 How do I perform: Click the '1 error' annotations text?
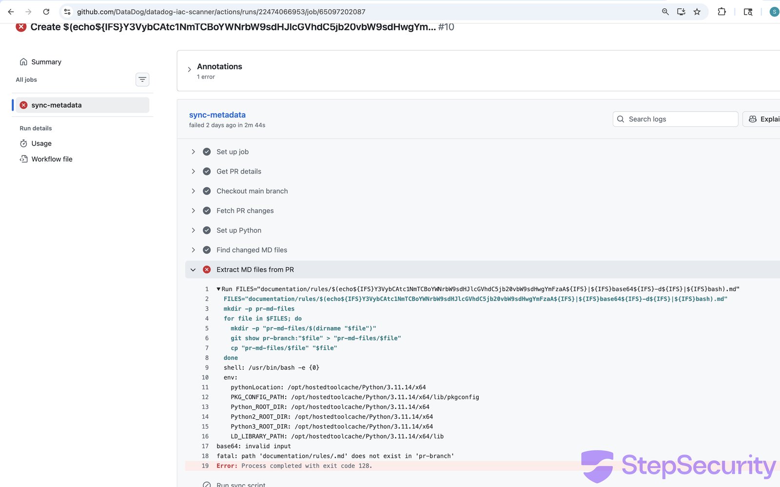206,77
